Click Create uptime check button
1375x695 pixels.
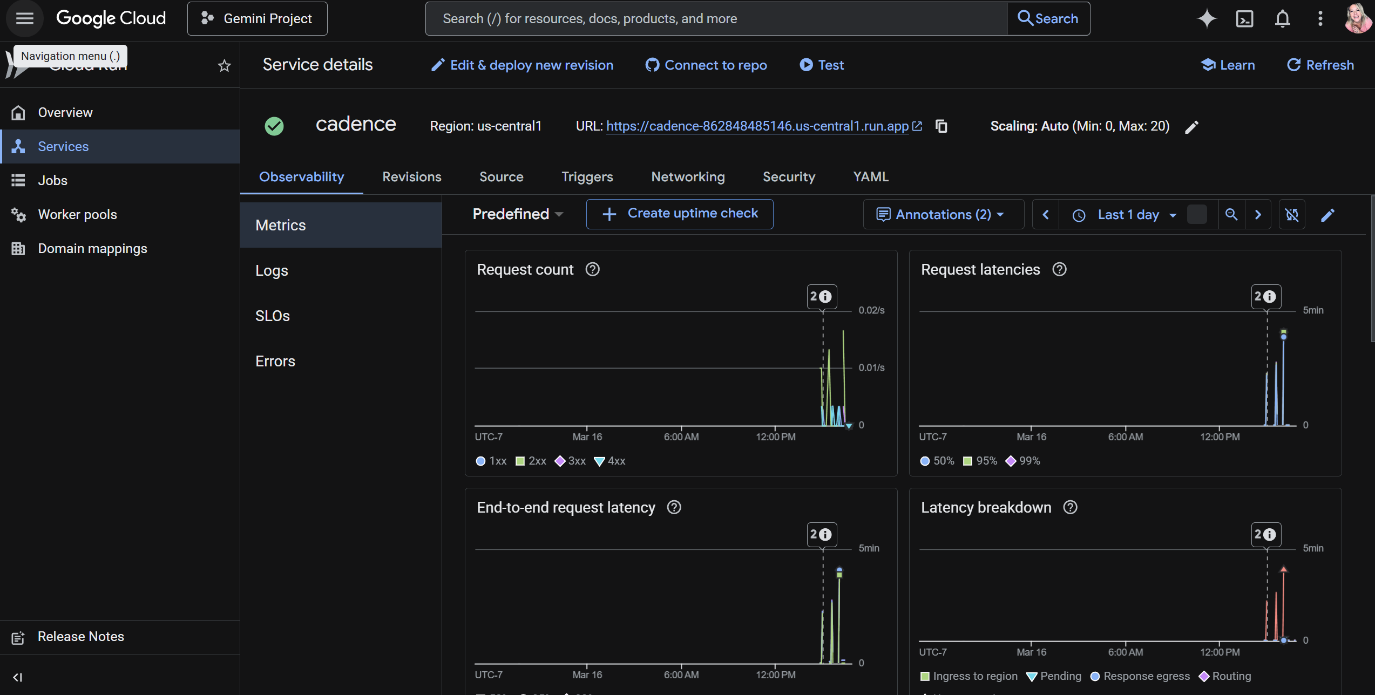click(x=680, y=214)
